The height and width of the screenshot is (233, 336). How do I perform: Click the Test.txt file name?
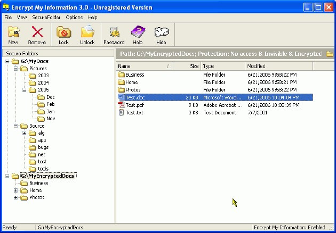click(134, 113)
